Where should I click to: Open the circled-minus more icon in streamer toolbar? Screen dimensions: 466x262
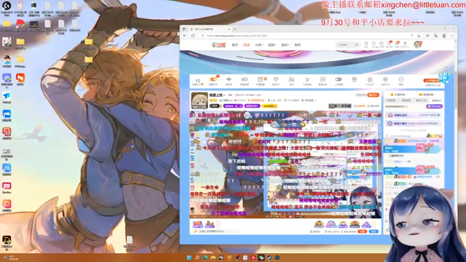[x=401, y=79]
